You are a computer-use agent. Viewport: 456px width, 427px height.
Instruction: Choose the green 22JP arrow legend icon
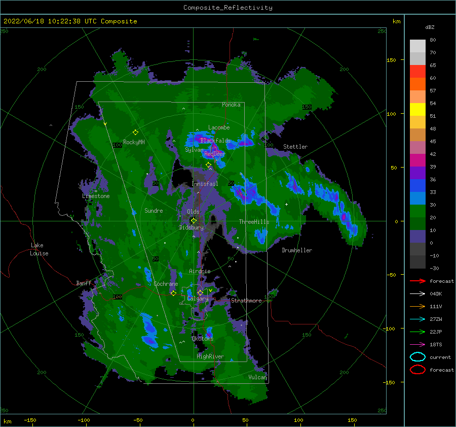[x=417, y=332]
